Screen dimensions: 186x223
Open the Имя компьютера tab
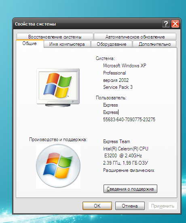[x=67, y=44]
